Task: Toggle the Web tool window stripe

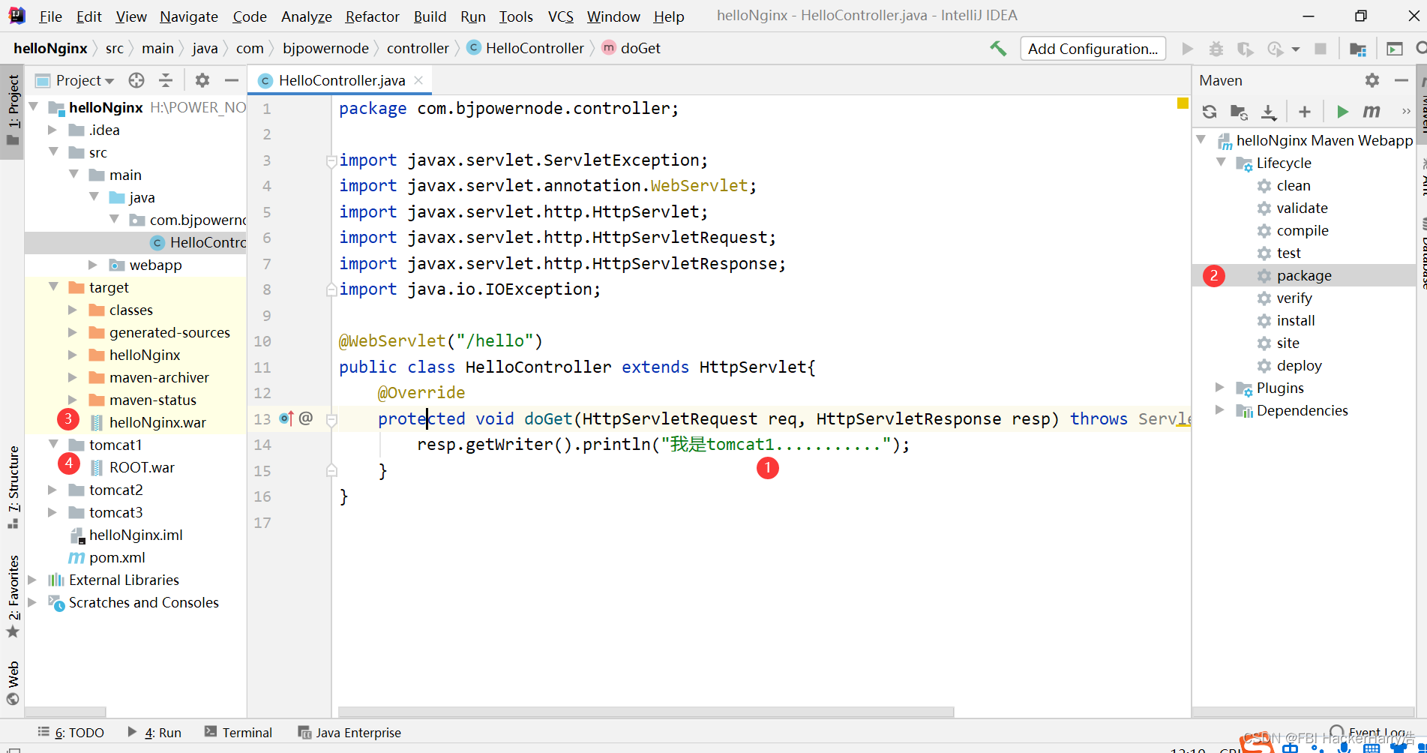Action: pyautogui.click(x=13, y=683)
